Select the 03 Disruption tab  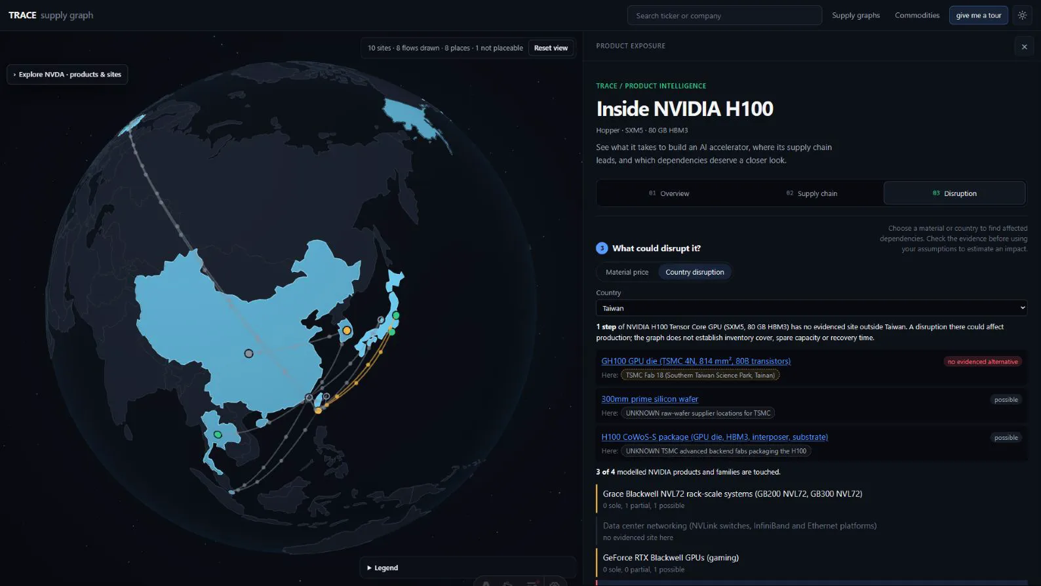coord(954,193)
